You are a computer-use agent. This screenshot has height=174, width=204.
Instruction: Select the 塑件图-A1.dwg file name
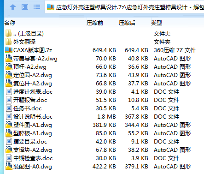coord(33,125)
